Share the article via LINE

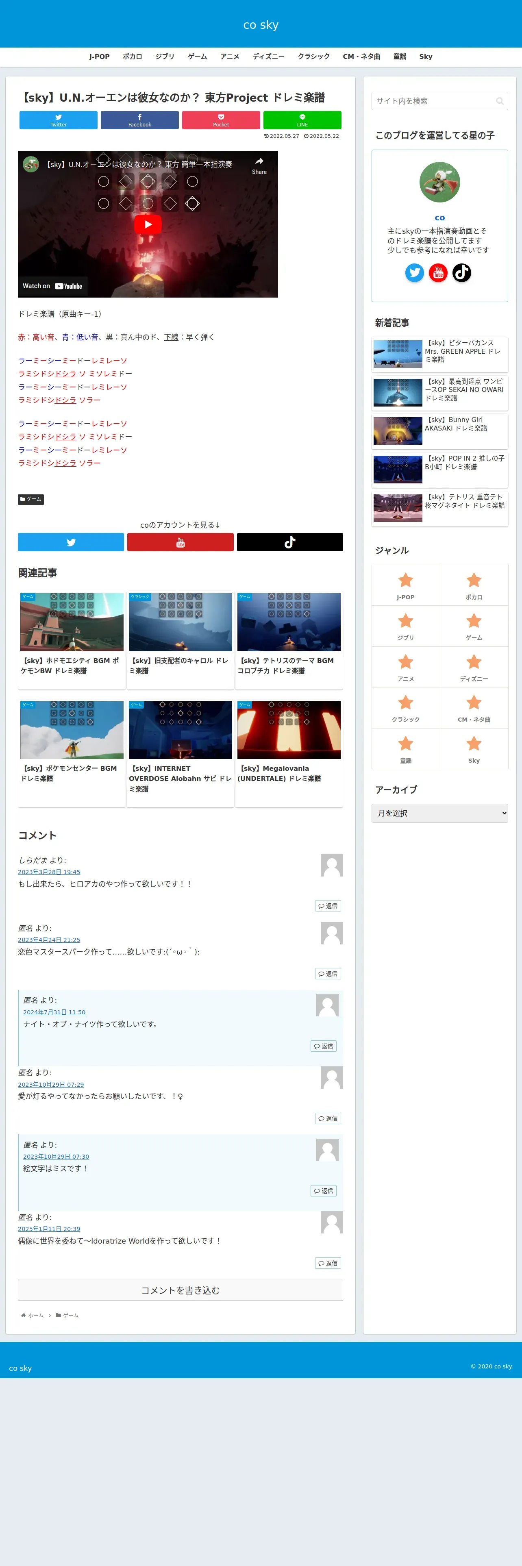[x=302, y=120]
